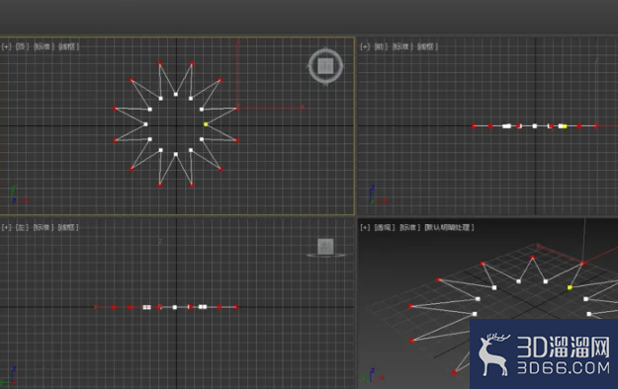618x389 pixels.
Task: Open the 线框 shading menu in the Top (顶) viewport
Action: click(x=68, y=46)
